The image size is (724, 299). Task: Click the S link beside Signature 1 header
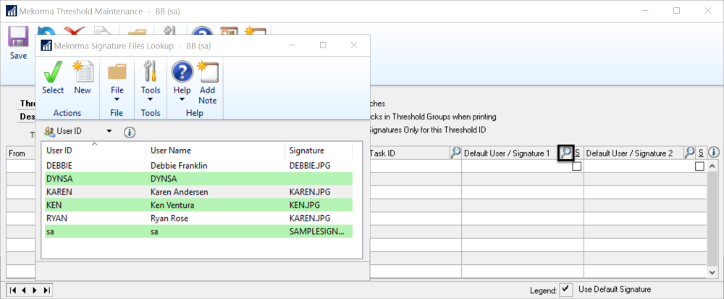578,153
